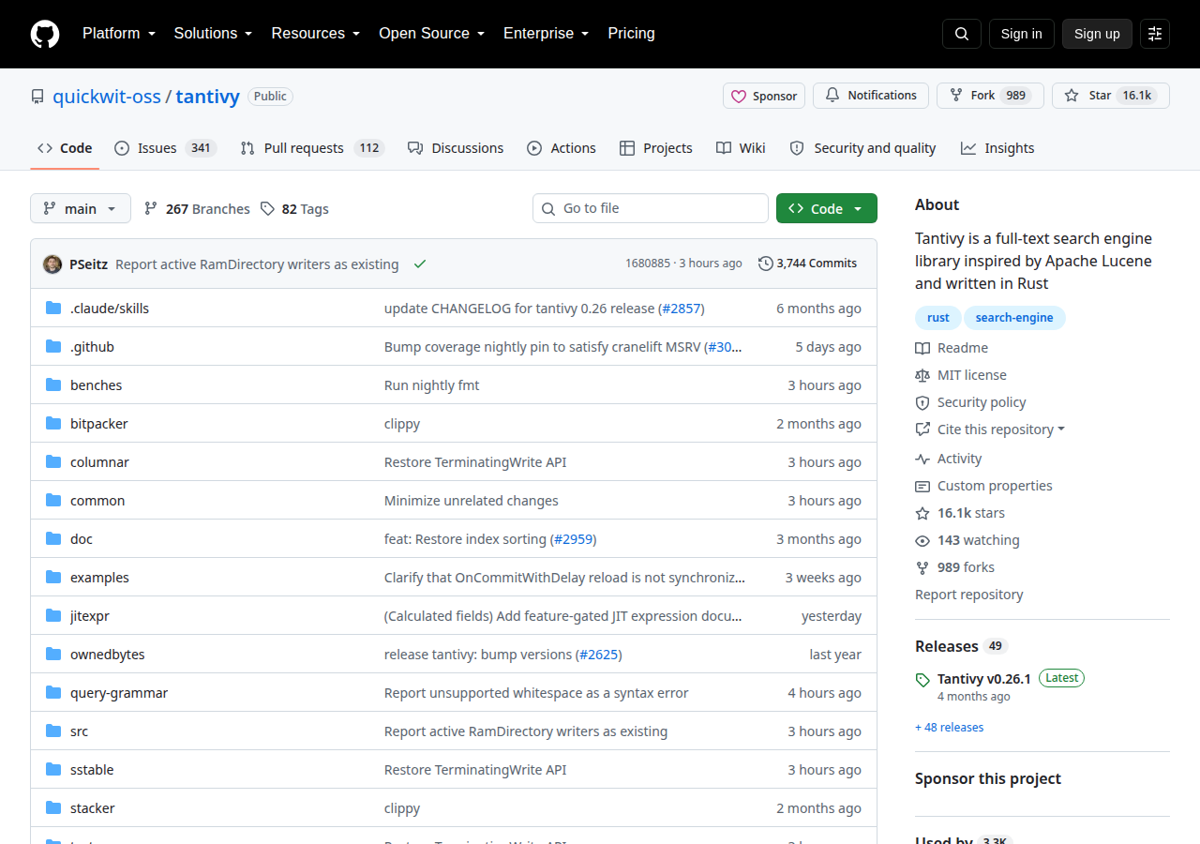Open the Discussions tab
This screenshot has width=1200, height=844.
click(x=456, y=148)
